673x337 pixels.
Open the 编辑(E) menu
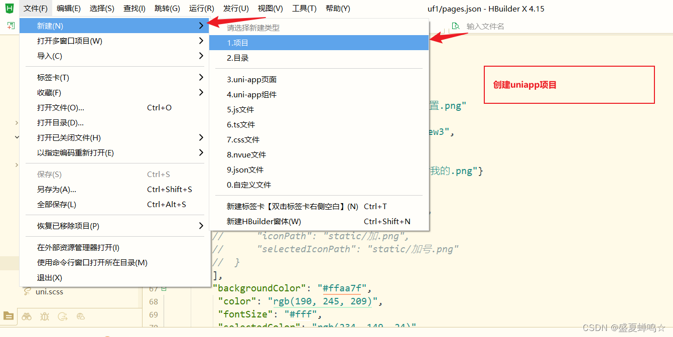click(69, 9)
